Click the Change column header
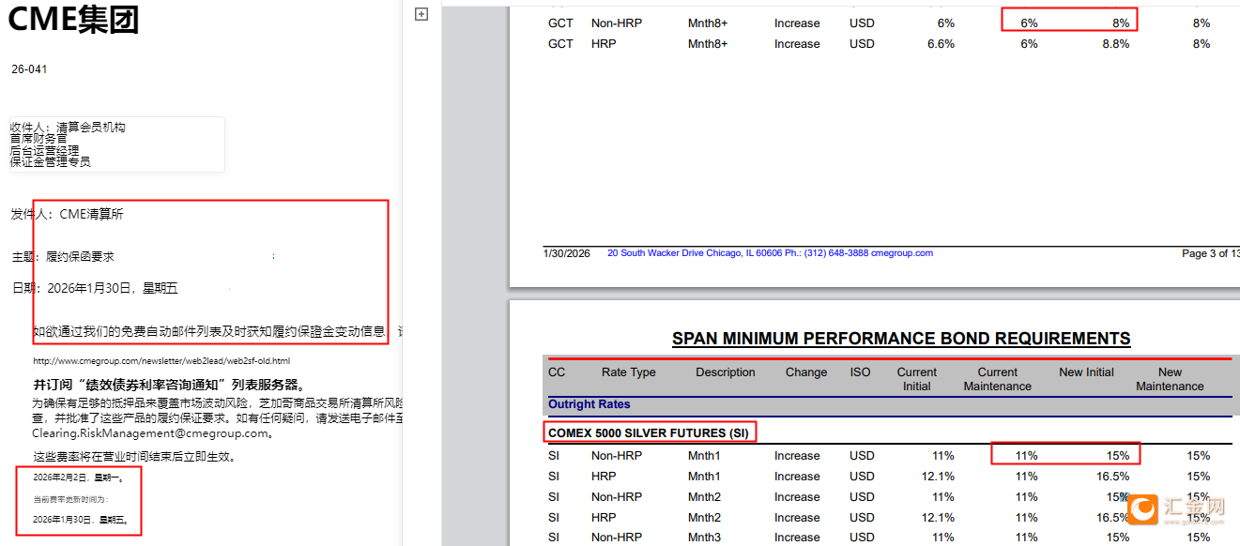Screen dimensions: 1240x546 [x=806, y=372]
